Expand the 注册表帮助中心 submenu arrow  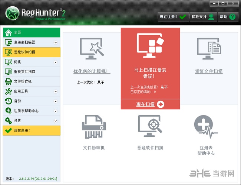pyautogui.click(x=56, y=111)
